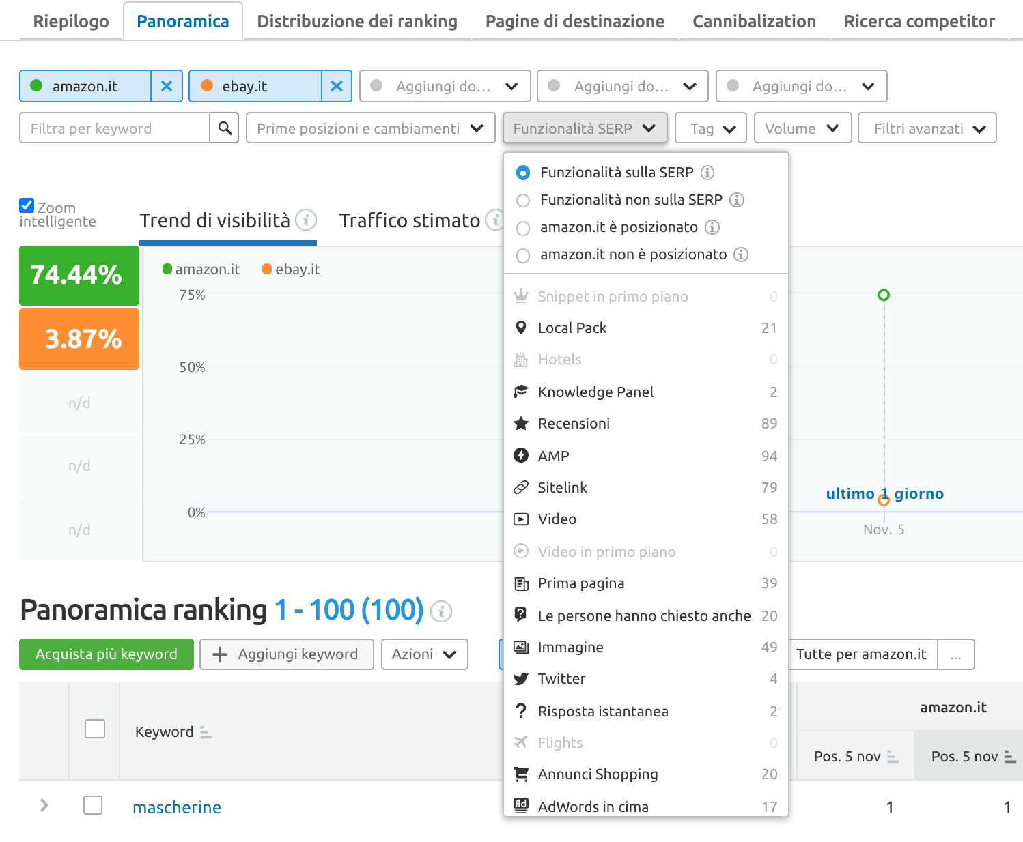Remove ebay.it domain with X
This screenshot has width=1023, height=842.
pyautogui.click(x=337, y=86)
